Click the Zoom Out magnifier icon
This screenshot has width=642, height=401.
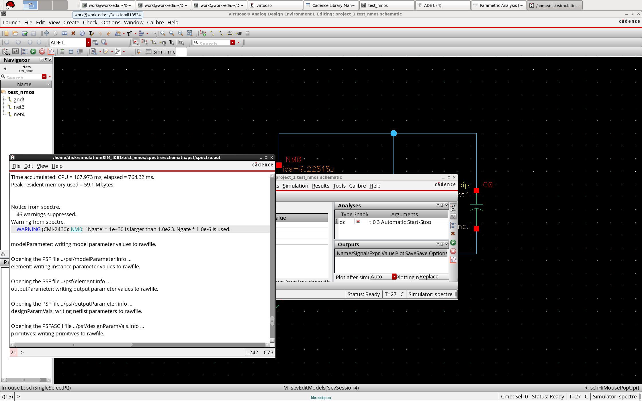[172, 34]
